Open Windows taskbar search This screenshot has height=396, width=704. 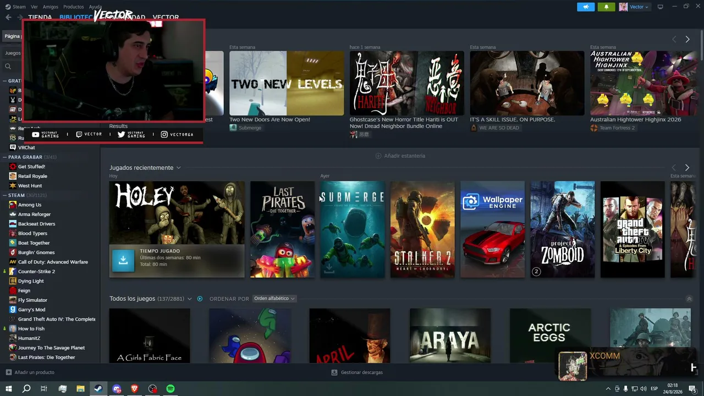pos(26,389)
